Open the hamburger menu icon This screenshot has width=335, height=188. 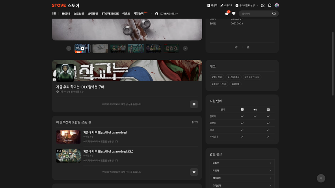(54, 13)
